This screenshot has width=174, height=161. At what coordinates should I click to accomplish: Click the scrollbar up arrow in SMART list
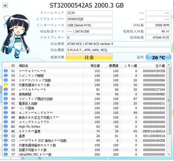(169, 65)
